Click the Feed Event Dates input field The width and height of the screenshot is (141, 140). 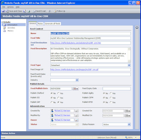[91, 74]
